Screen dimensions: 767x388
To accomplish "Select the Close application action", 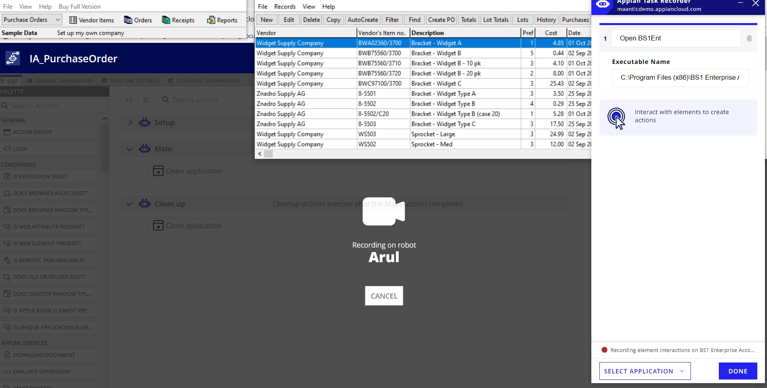I will pyautogui.click(x=356, y=226).
